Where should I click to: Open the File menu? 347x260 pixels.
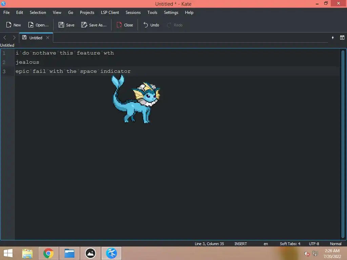coord(6,13)
